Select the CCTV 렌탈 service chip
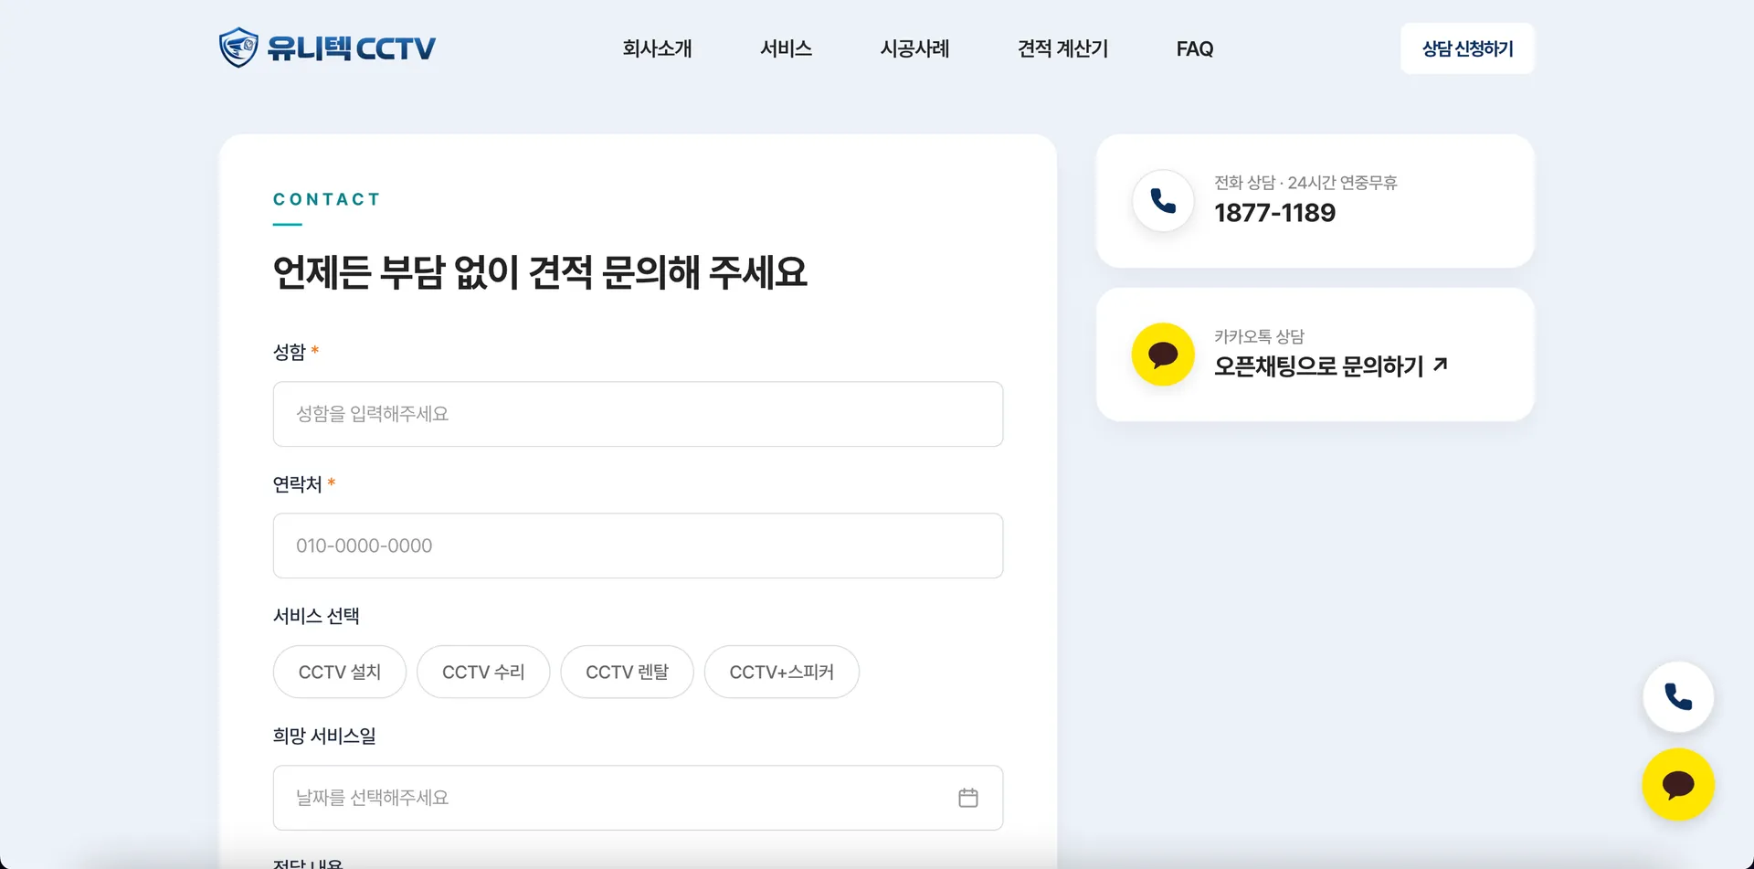Viewport: 1754px width, 869px height. pos(627,672)
